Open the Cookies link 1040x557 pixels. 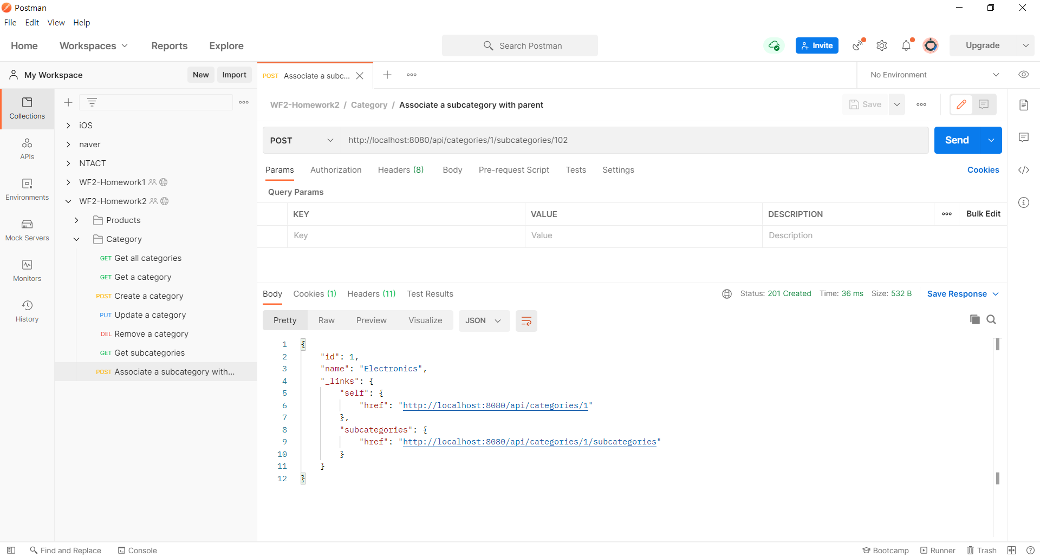tap(983, 170)
